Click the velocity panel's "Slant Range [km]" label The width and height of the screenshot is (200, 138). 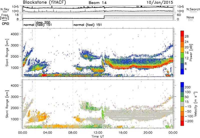pos(7,104)
